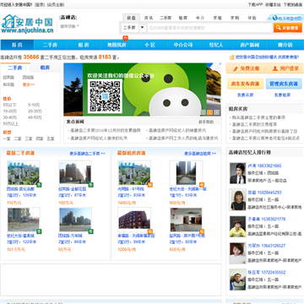Filter by price 5万以下
Image resolution: width=304 pixels, height=304 pixels.
9,105
